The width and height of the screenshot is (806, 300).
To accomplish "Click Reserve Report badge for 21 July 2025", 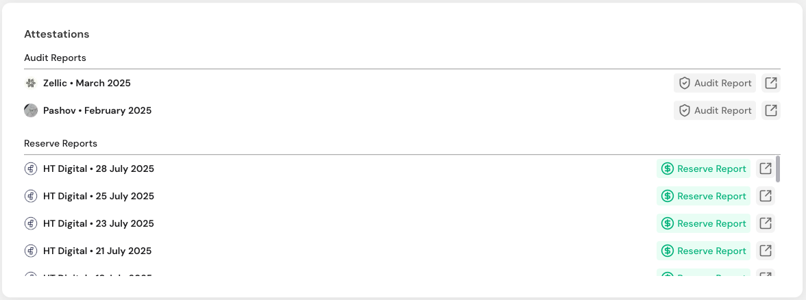I will click(x=703, y=251).
